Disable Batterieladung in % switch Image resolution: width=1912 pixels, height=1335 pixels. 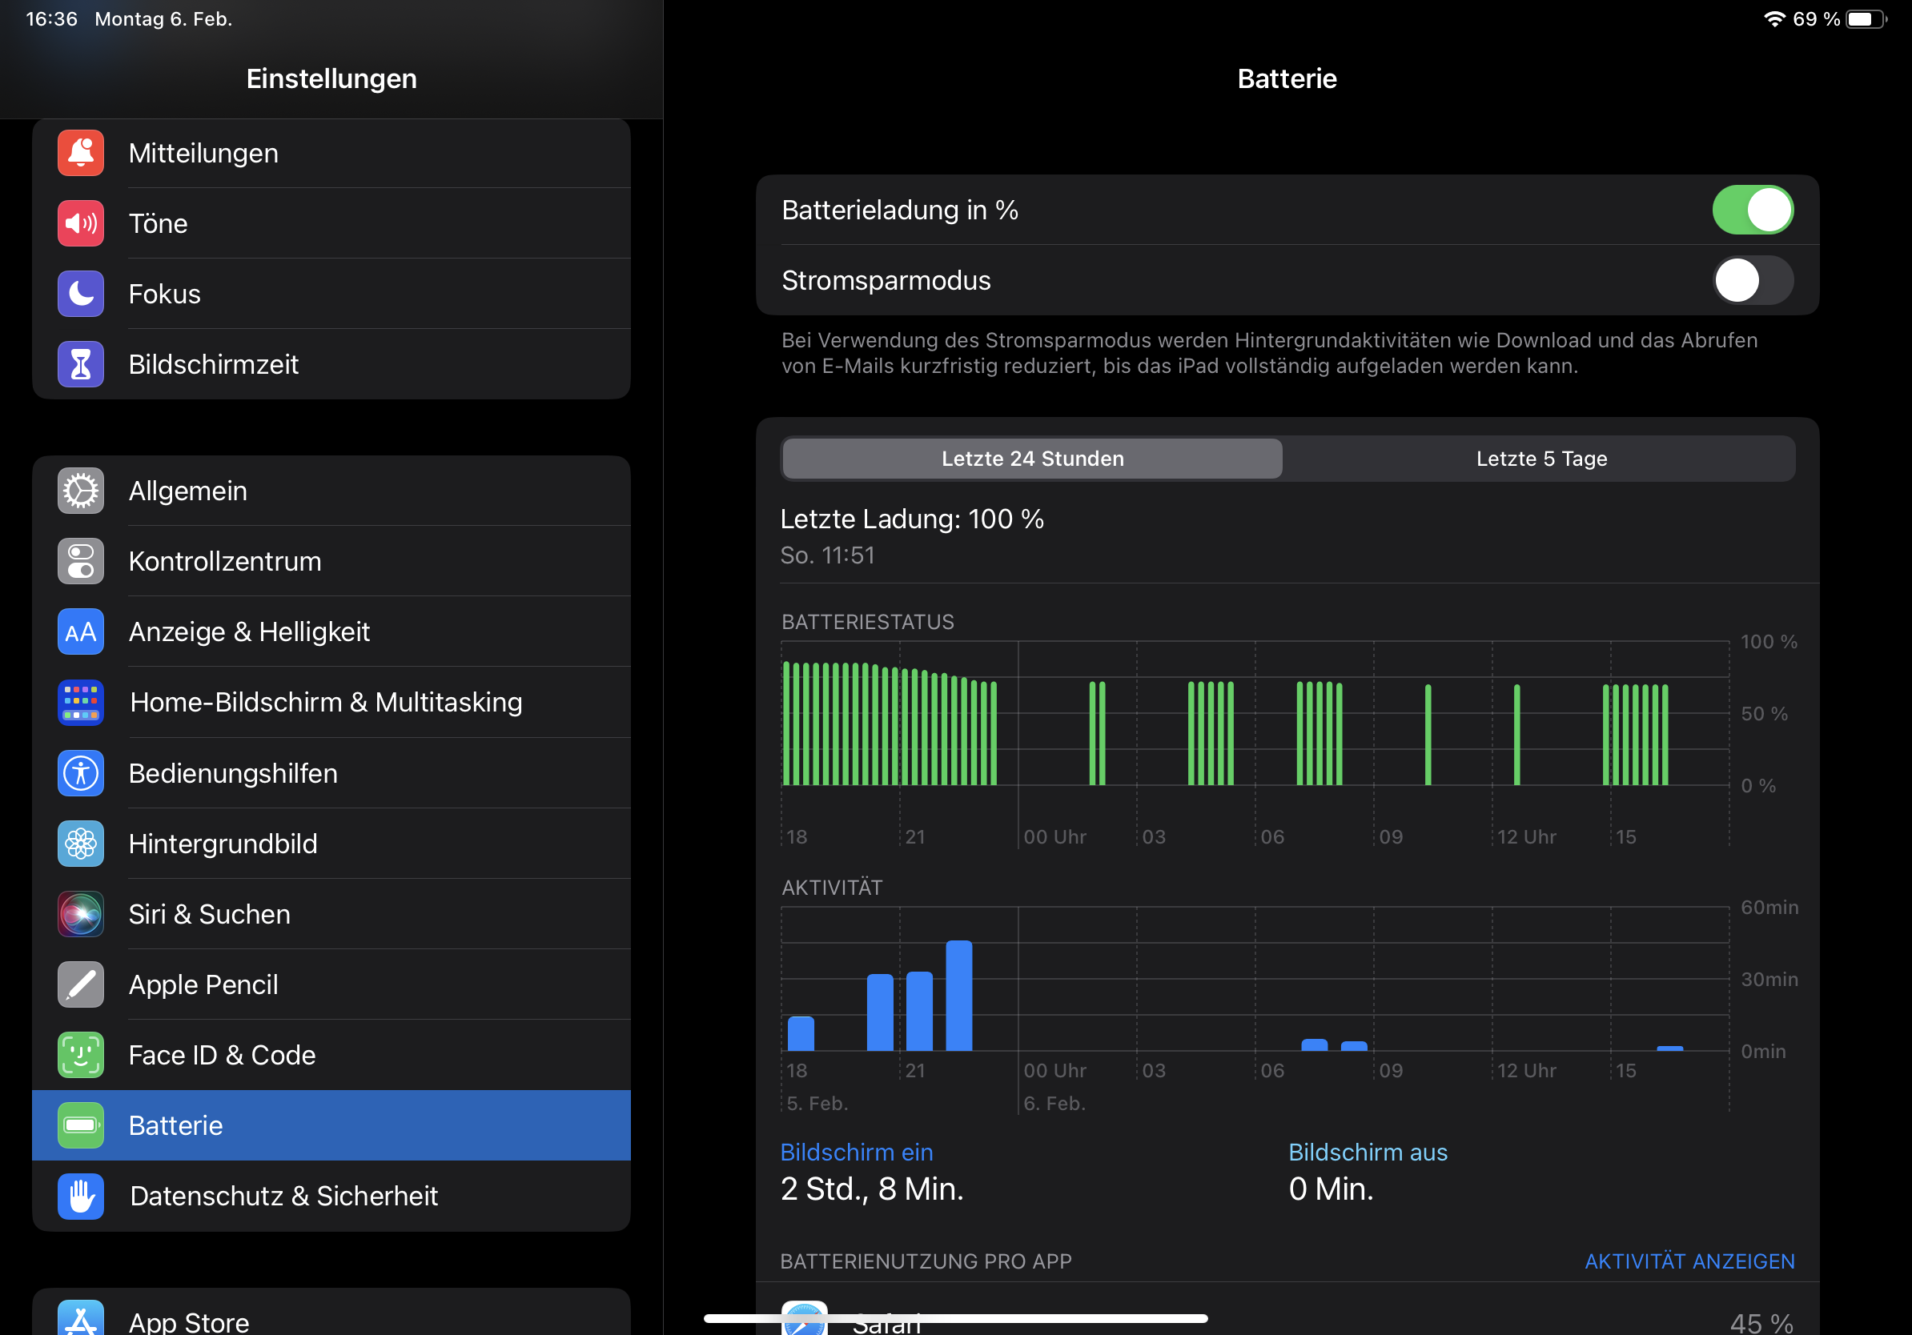pos(1752,210)
